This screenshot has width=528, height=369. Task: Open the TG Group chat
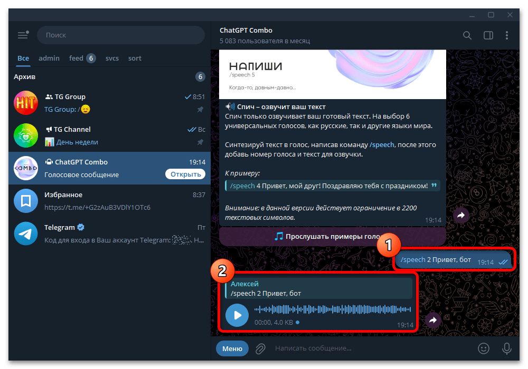click(x=109, y=103)
